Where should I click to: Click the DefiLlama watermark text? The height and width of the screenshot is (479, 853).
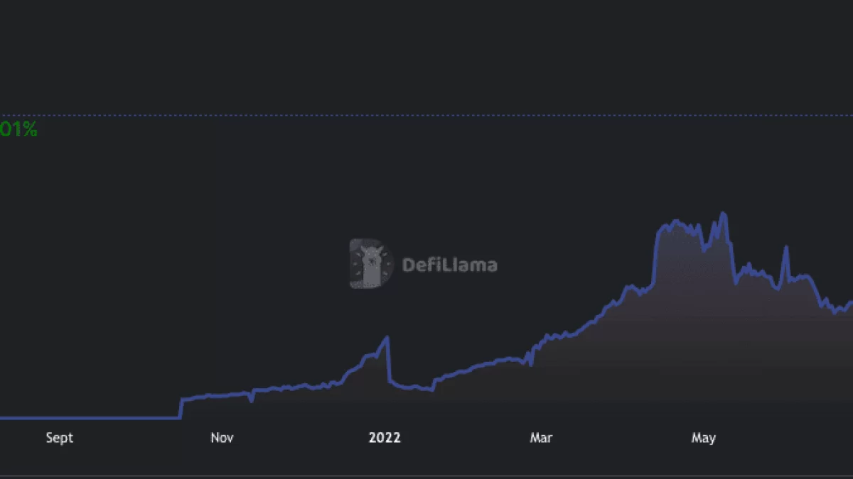pos(450,265)
